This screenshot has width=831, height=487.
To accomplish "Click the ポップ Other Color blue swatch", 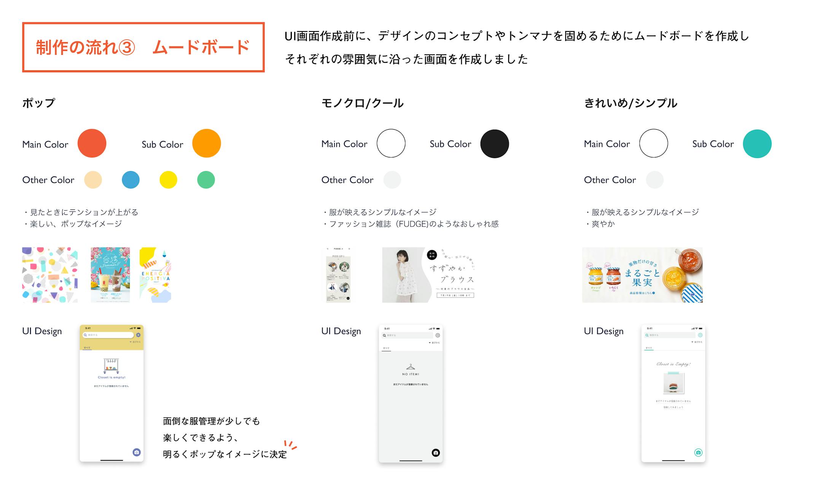I will tap(131, 180).
